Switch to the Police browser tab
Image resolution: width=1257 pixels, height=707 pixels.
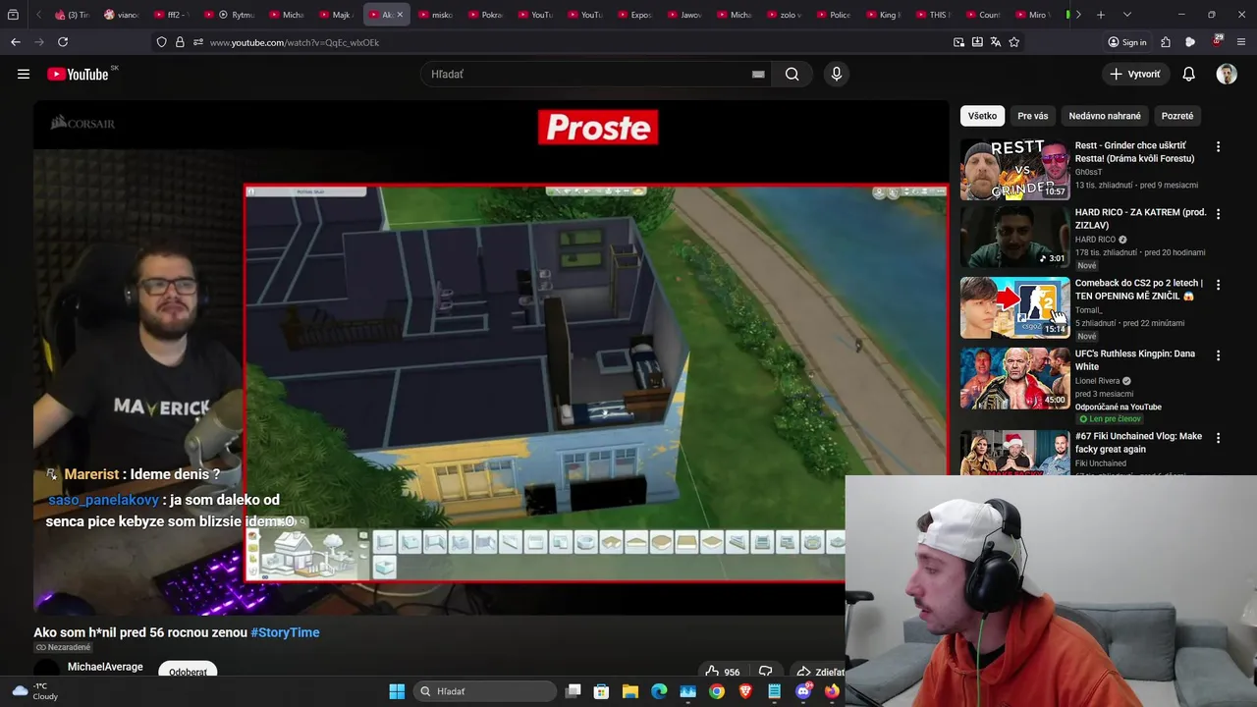point(834,15)
